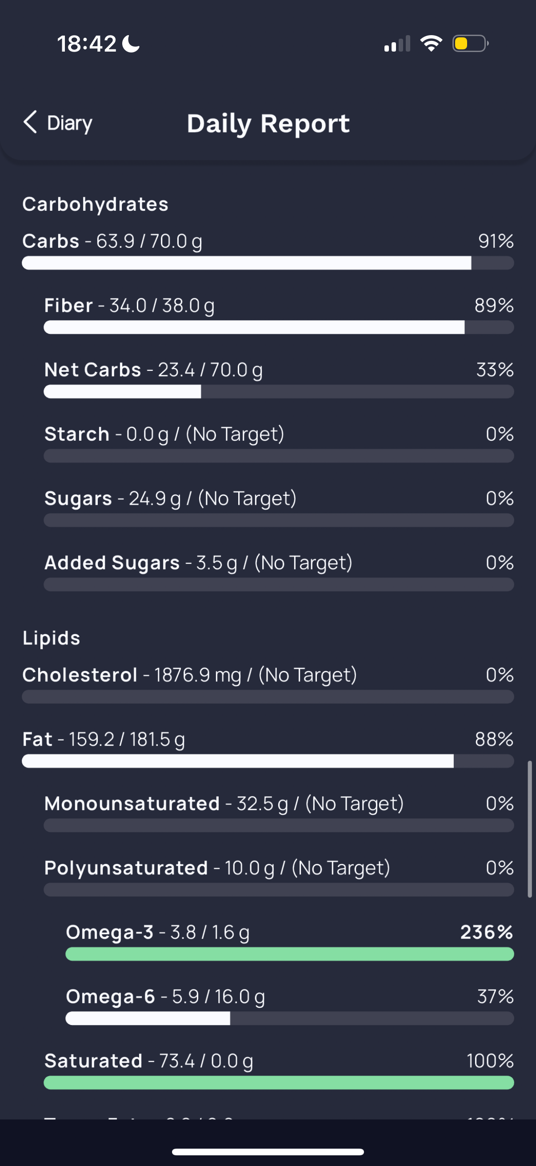Tap the cellular signal bars icon
Viewport: 536px width, 1166px height.
coord(397,44)
